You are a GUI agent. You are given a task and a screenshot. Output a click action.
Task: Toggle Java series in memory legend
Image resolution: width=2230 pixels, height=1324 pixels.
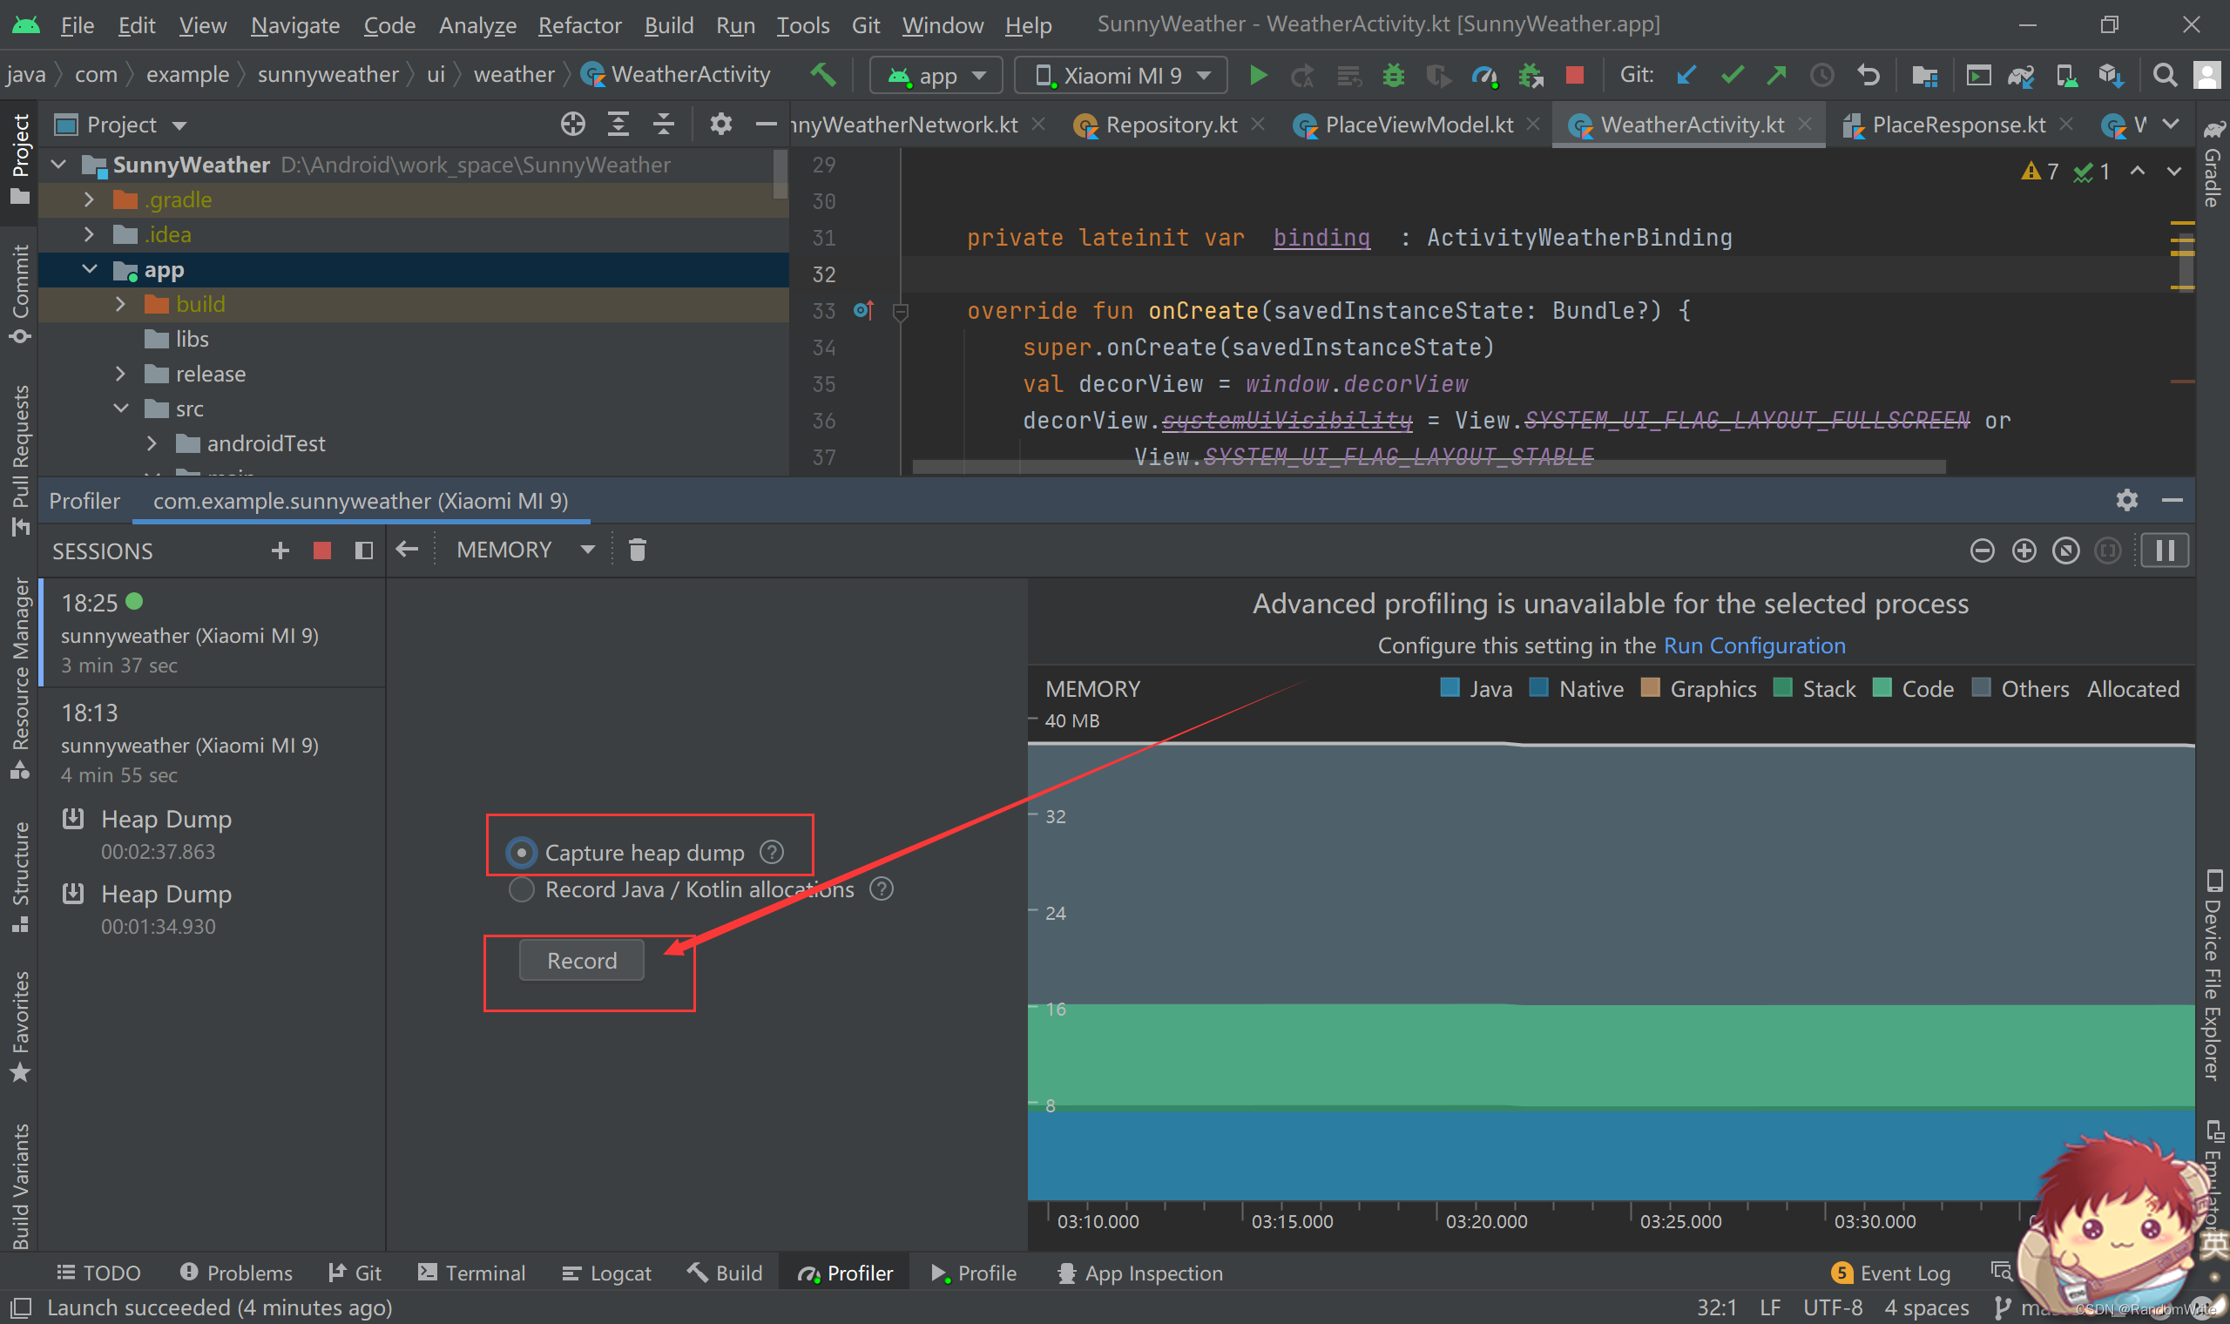[1477, 689]
